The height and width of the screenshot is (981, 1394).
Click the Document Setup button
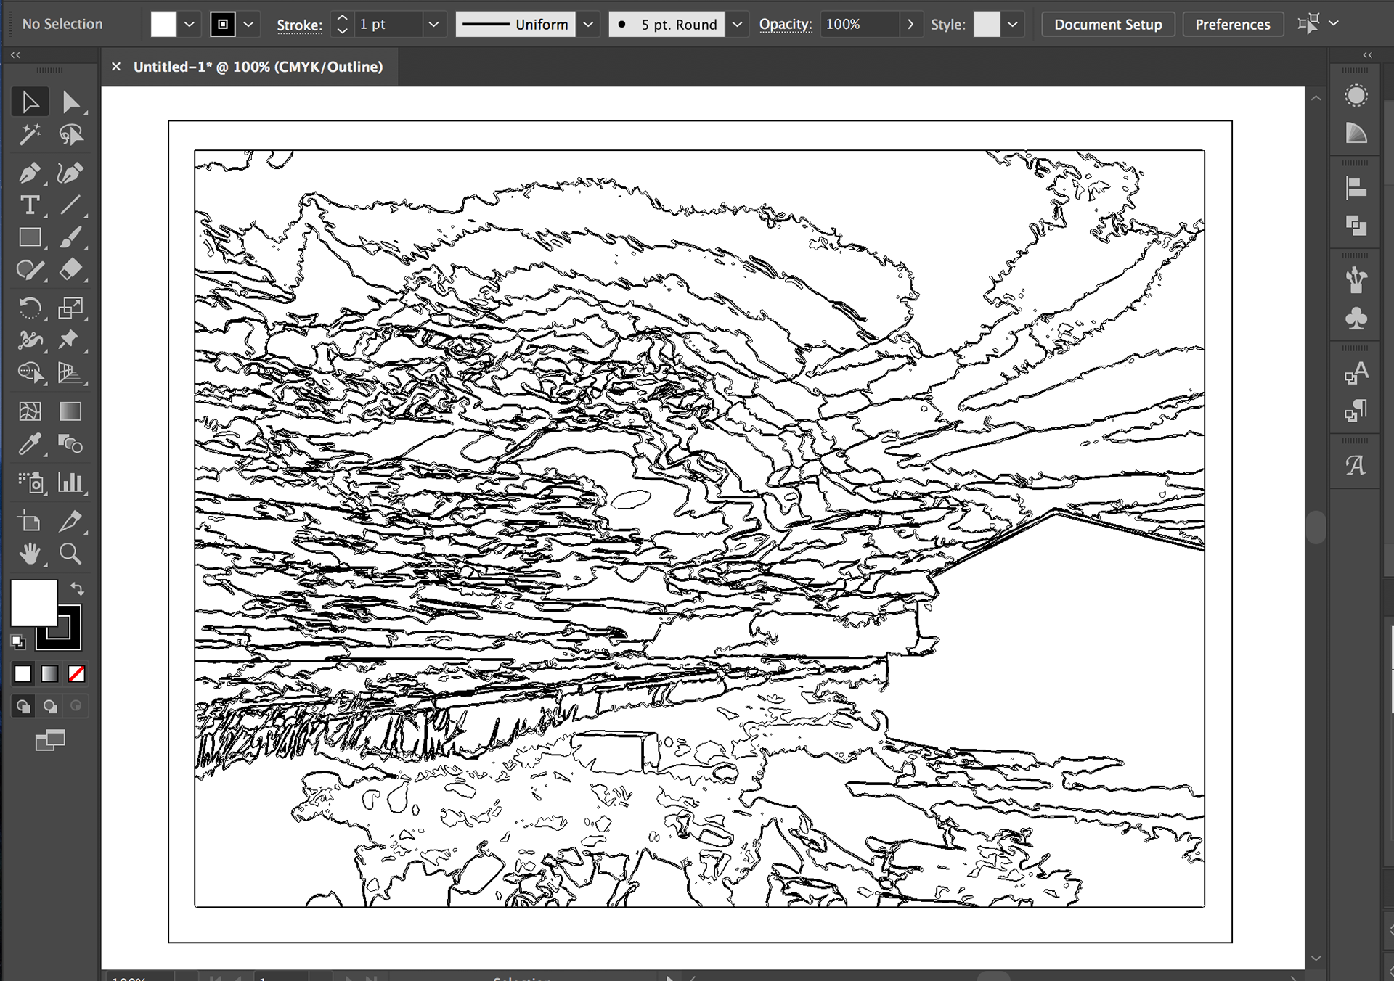pos(1108,25)
